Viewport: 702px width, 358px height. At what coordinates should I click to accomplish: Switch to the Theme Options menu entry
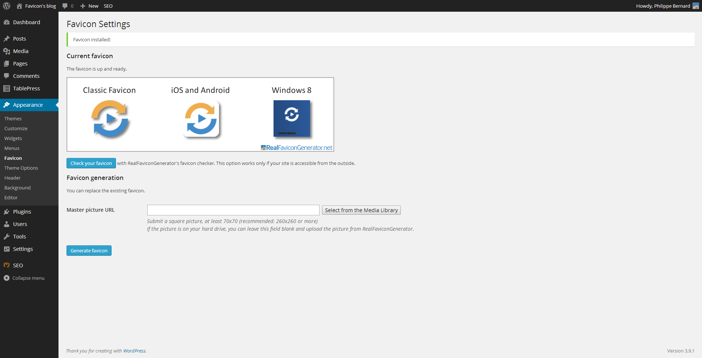21,168
